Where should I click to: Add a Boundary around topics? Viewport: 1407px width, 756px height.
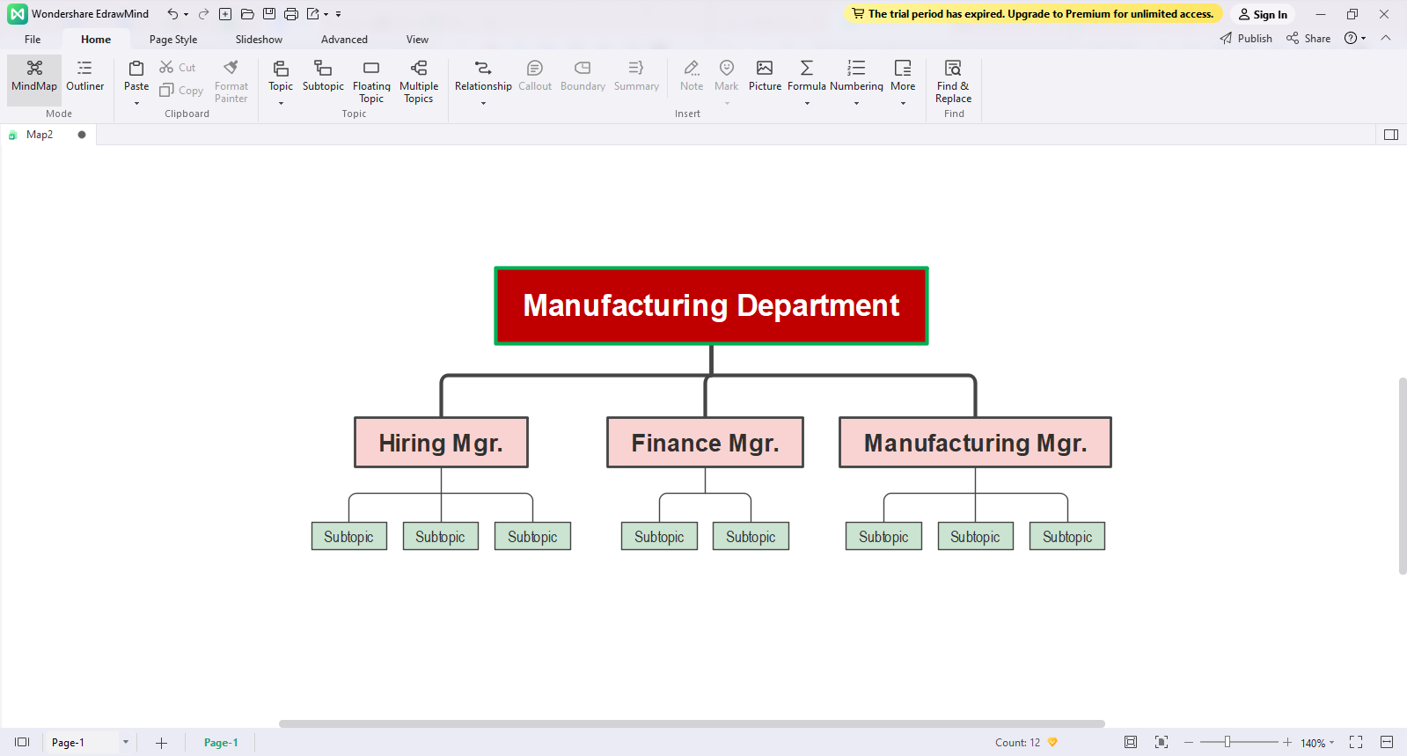(x=583, y=76)
